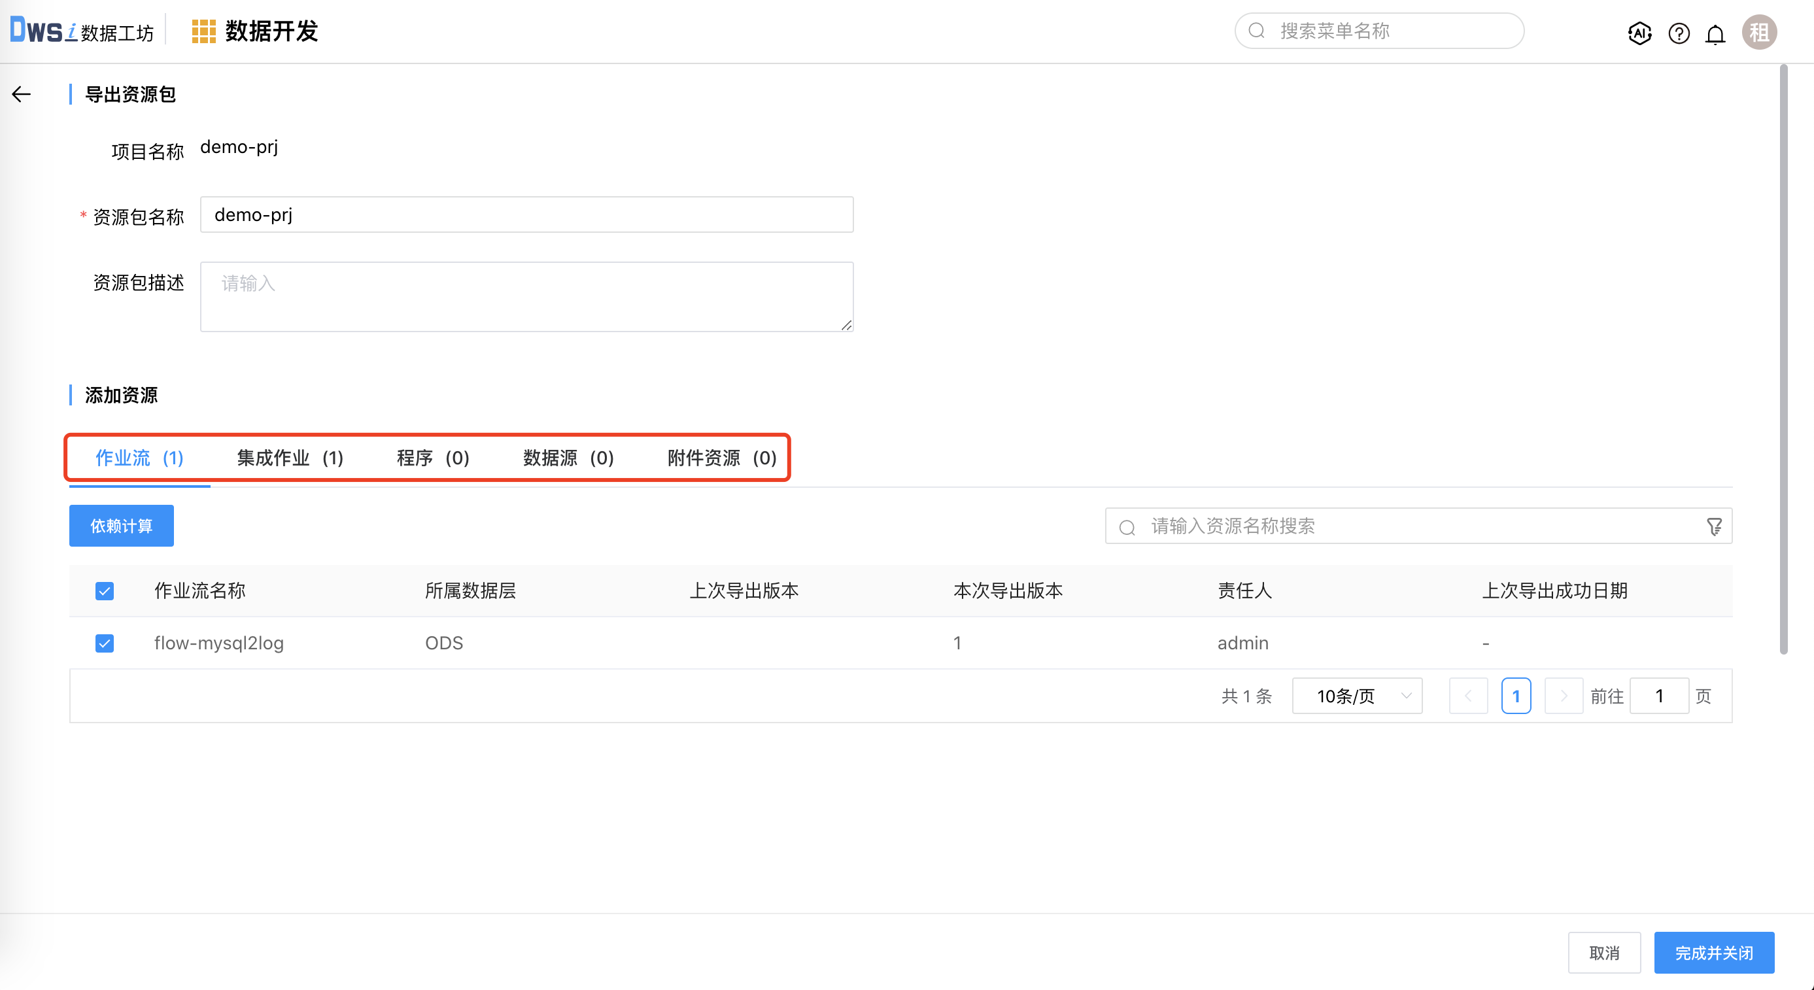Click the 资源包描述 text area
1814x990 pixels.
click(526, 296)
